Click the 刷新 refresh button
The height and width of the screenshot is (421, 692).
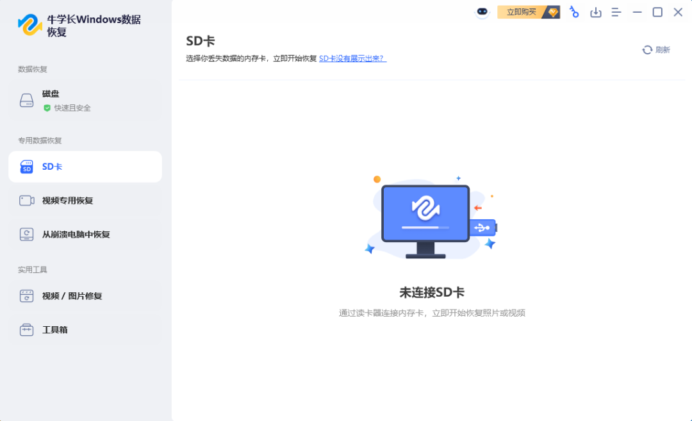point(656,50)
